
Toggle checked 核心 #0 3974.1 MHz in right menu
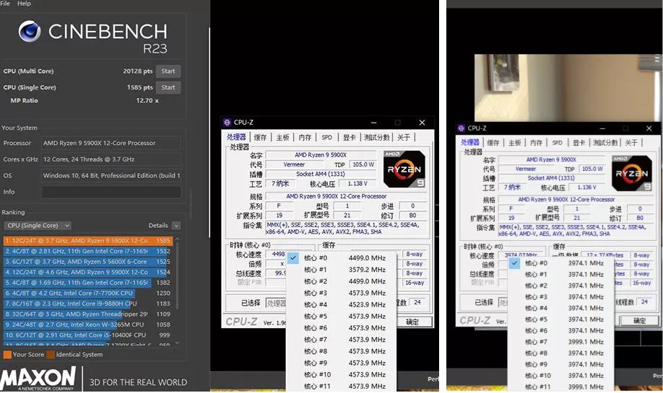pyautogui.click(x=560, y=263)
